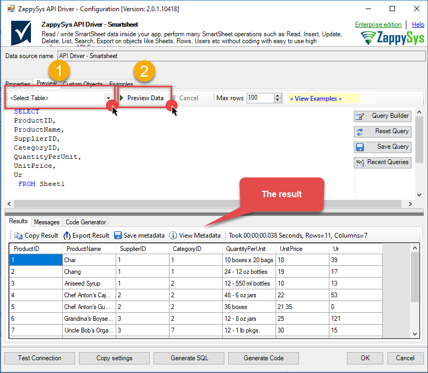Open the Help link
The height and width of the screenshot is (373, 428).
(x=418, y=25)
